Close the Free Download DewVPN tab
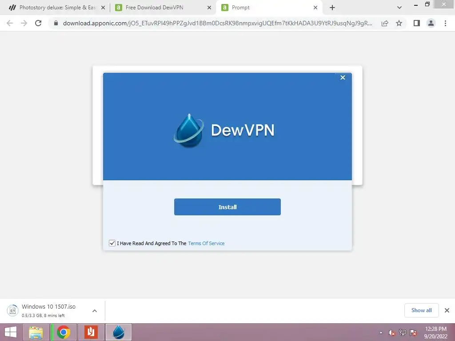Viewport: 455px width, 341px height. click(209, 8)
